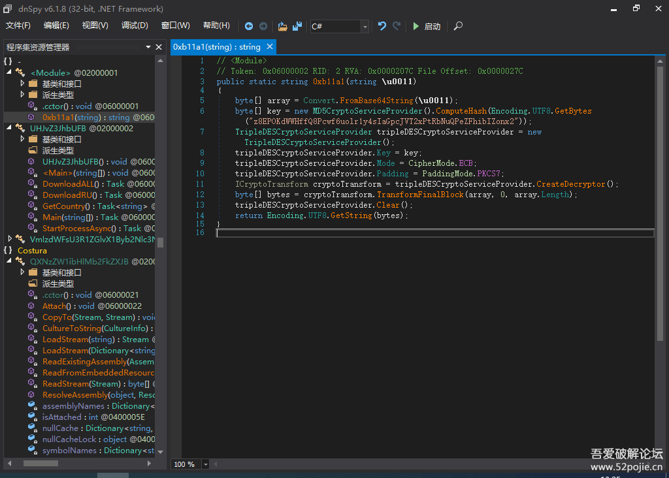Open the 文件(F) menu

point(18,25)
